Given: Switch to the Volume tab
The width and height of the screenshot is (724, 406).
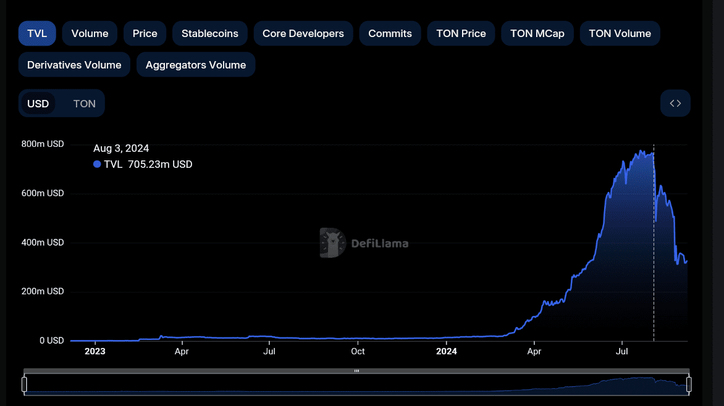Looking at the screenshot, I should [89, 33].
